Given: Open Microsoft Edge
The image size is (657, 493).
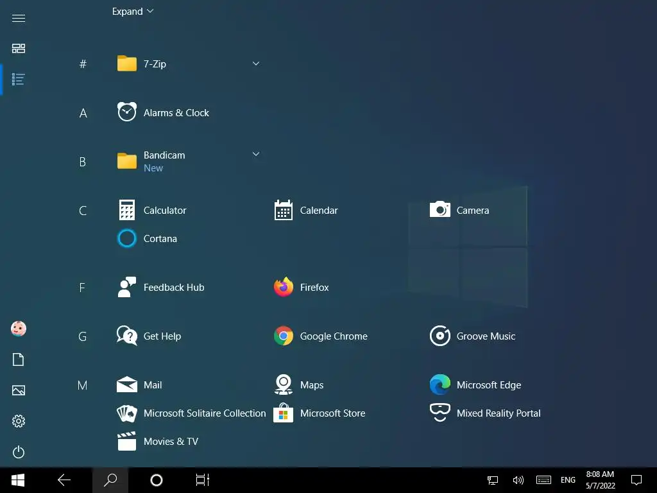Looking at the screenshot, I should tap(475, 385).
